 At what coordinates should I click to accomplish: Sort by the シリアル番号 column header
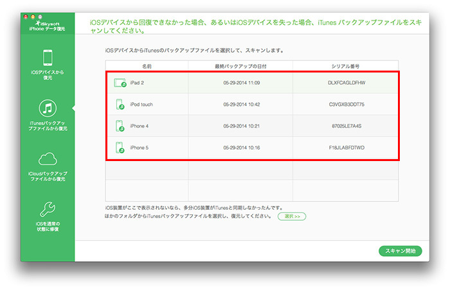pyautogui.click(x=346, y=66)
